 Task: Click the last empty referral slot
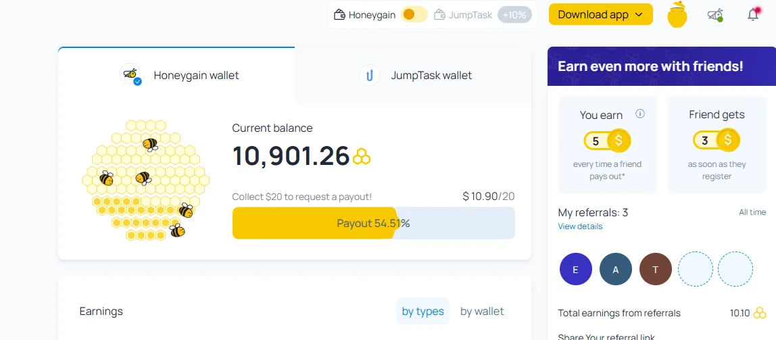735,269
